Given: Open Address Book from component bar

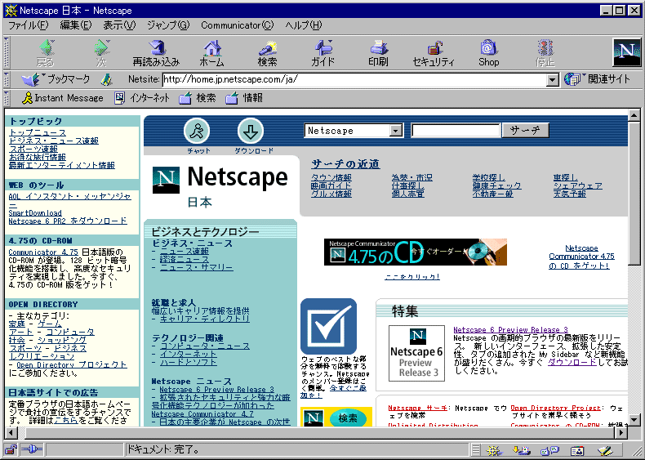Looking at the screenshot, I should (x=577, y=450).
